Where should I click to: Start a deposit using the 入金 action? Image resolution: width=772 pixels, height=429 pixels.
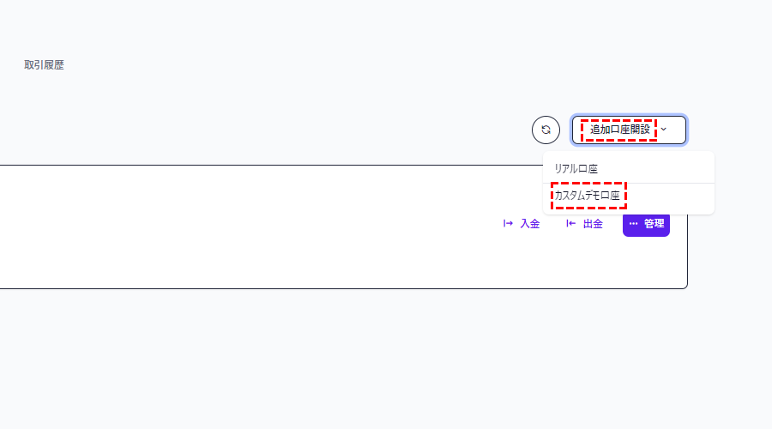click(x=522, y=224)
